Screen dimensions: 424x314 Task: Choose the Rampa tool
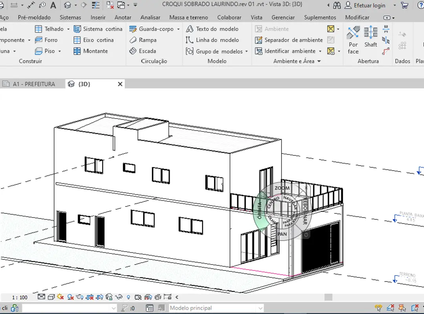(x=143, y=40)
